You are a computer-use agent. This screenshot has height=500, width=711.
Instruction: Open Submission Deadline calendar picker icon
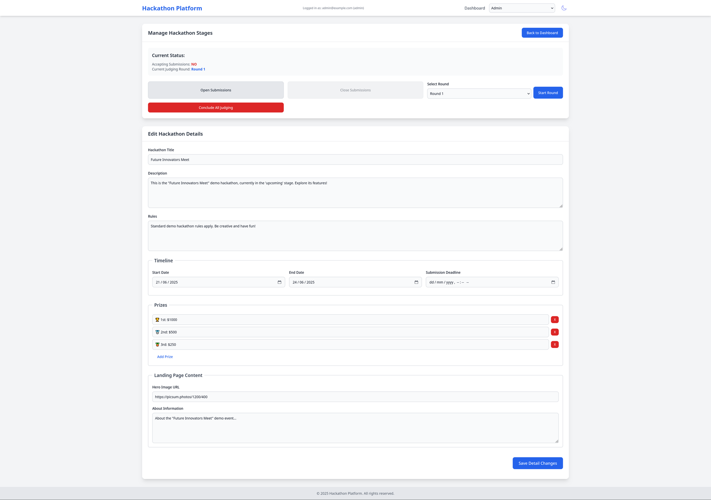pos(553,282)
